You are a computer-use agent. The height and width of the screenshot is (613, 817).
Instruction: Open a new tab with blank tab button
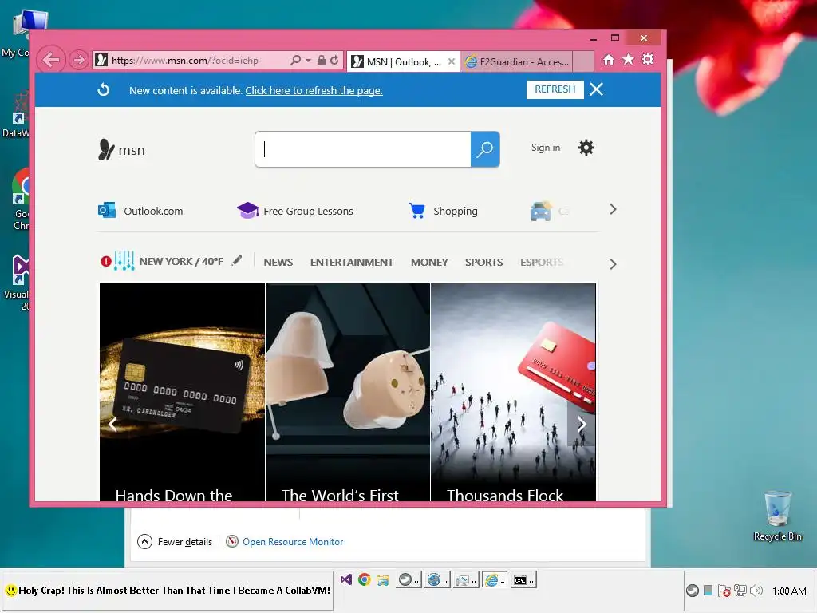point(583,61)
